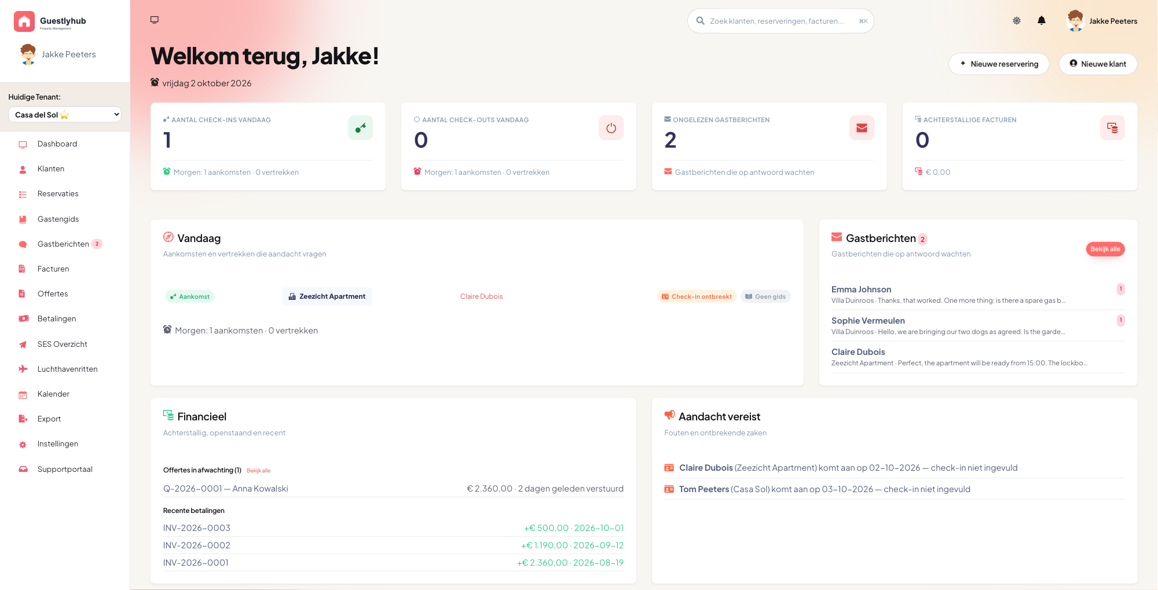Click the Luchthavenritten airplane icon
1158x590 pixels.
tap(23, 369)
